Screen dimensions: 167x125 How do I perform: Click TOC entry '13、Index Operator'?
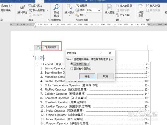[x=62, y=119]
